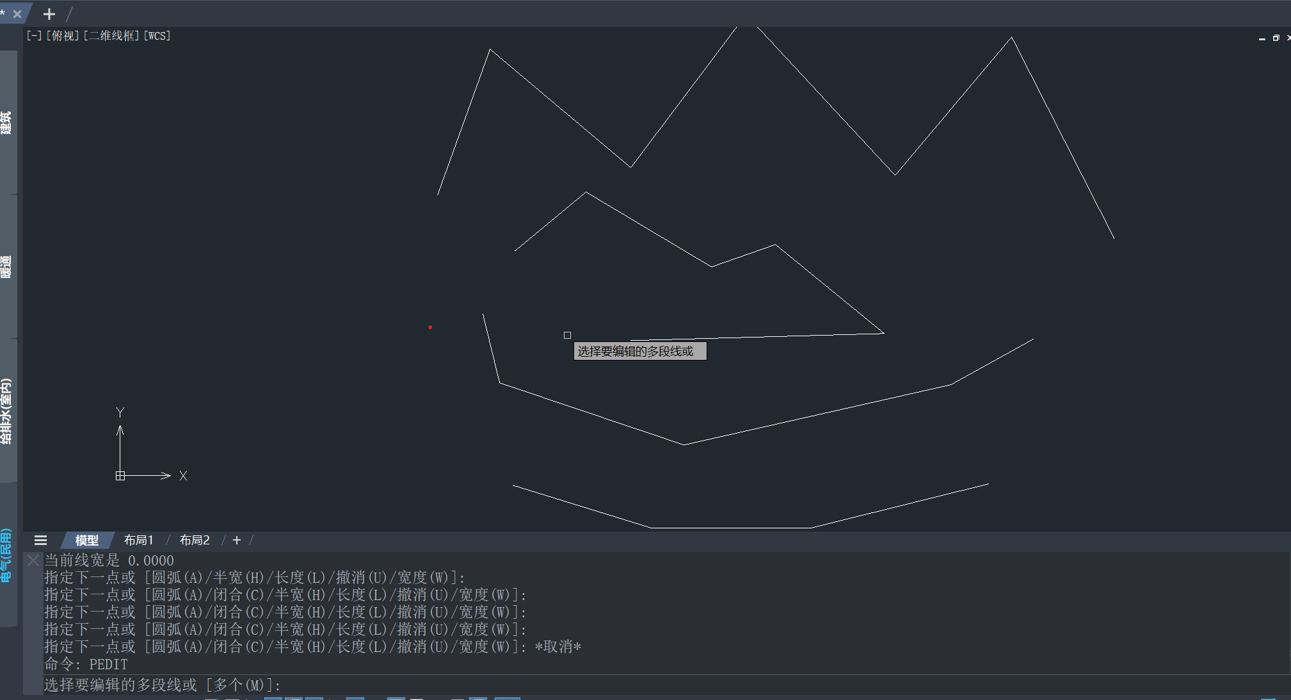Switch to the 布局2 layout tab

pos(195,541)
